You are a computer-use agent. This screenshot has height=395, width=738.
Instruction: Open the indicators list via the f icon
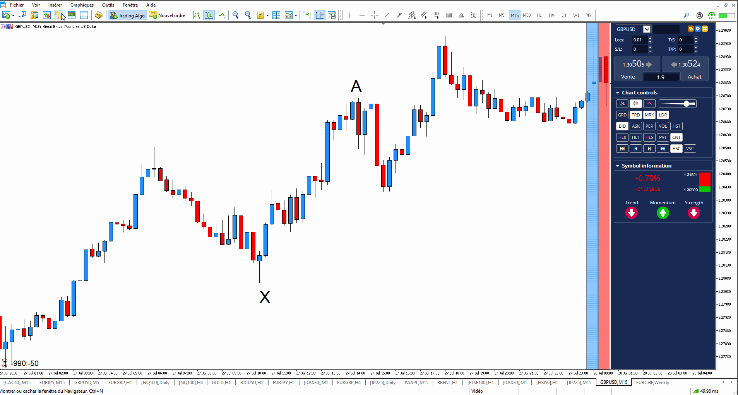tap(261, 15)
